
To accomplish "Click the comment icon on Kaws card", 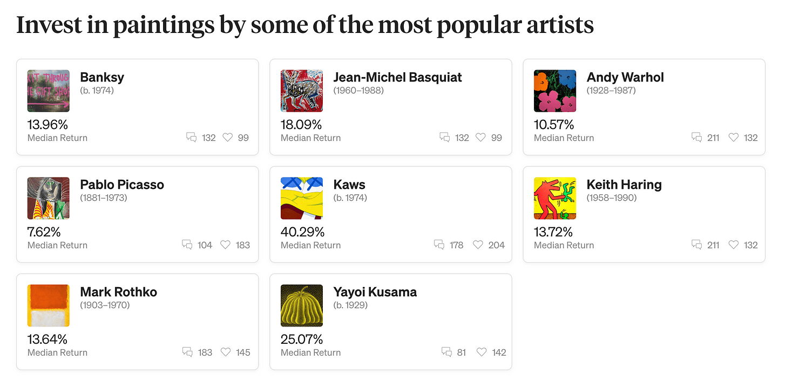I will [x=439, y=245].
